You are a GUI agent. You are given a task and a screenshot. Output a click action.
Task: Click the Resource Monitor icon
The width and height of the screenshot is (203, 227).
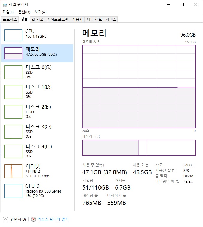(x=34, y=219)
